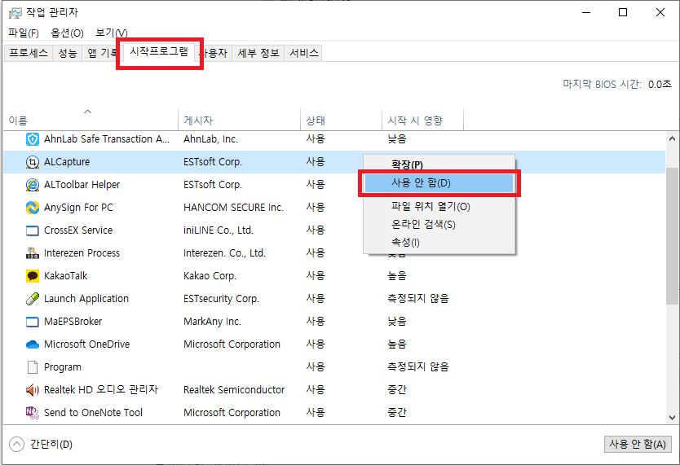Click the 마지막 BIOS 시간 value
680x465 pixels.
click(659, 85)
